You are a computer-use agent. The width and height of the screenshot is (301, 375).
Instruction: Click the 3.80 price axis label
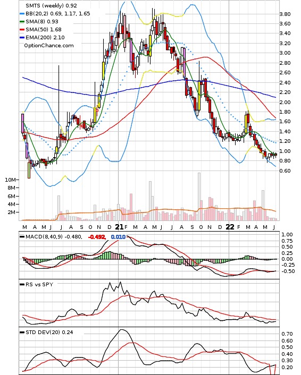coord(285,14)
